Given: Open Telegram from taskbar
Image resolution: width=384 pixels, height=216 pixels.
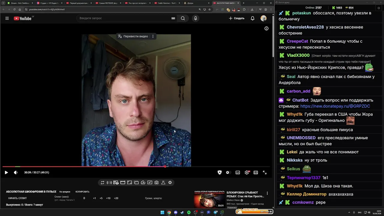Looking at the screenshot, I should (x=215, y=212).
